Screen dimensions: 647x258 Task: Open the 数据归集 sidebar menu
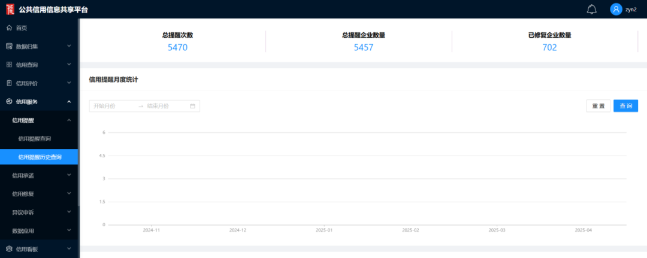click(27, 47)
